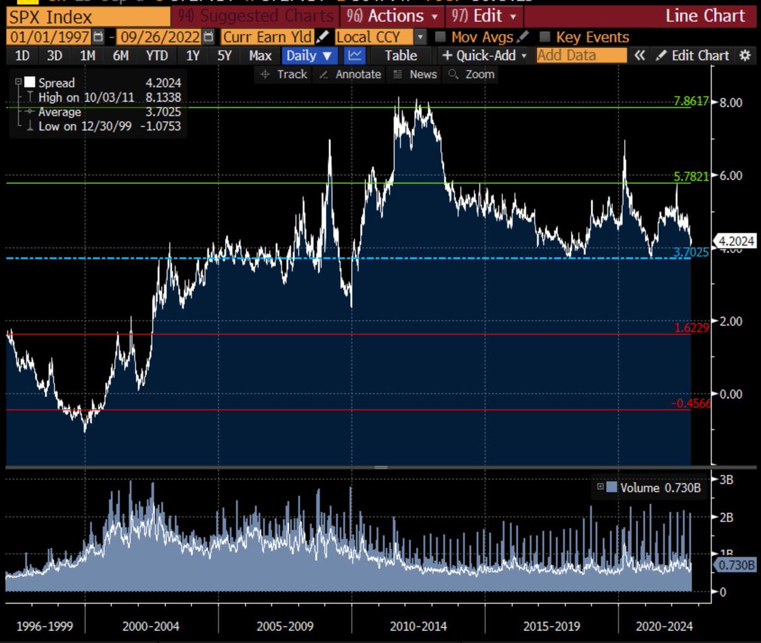This screenshot has width=761, height=643.
Task: Open calendar for the start date
Action: [x=98, y=37]
